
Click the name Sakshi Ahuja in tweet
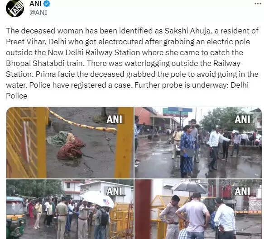click(187, 31)
